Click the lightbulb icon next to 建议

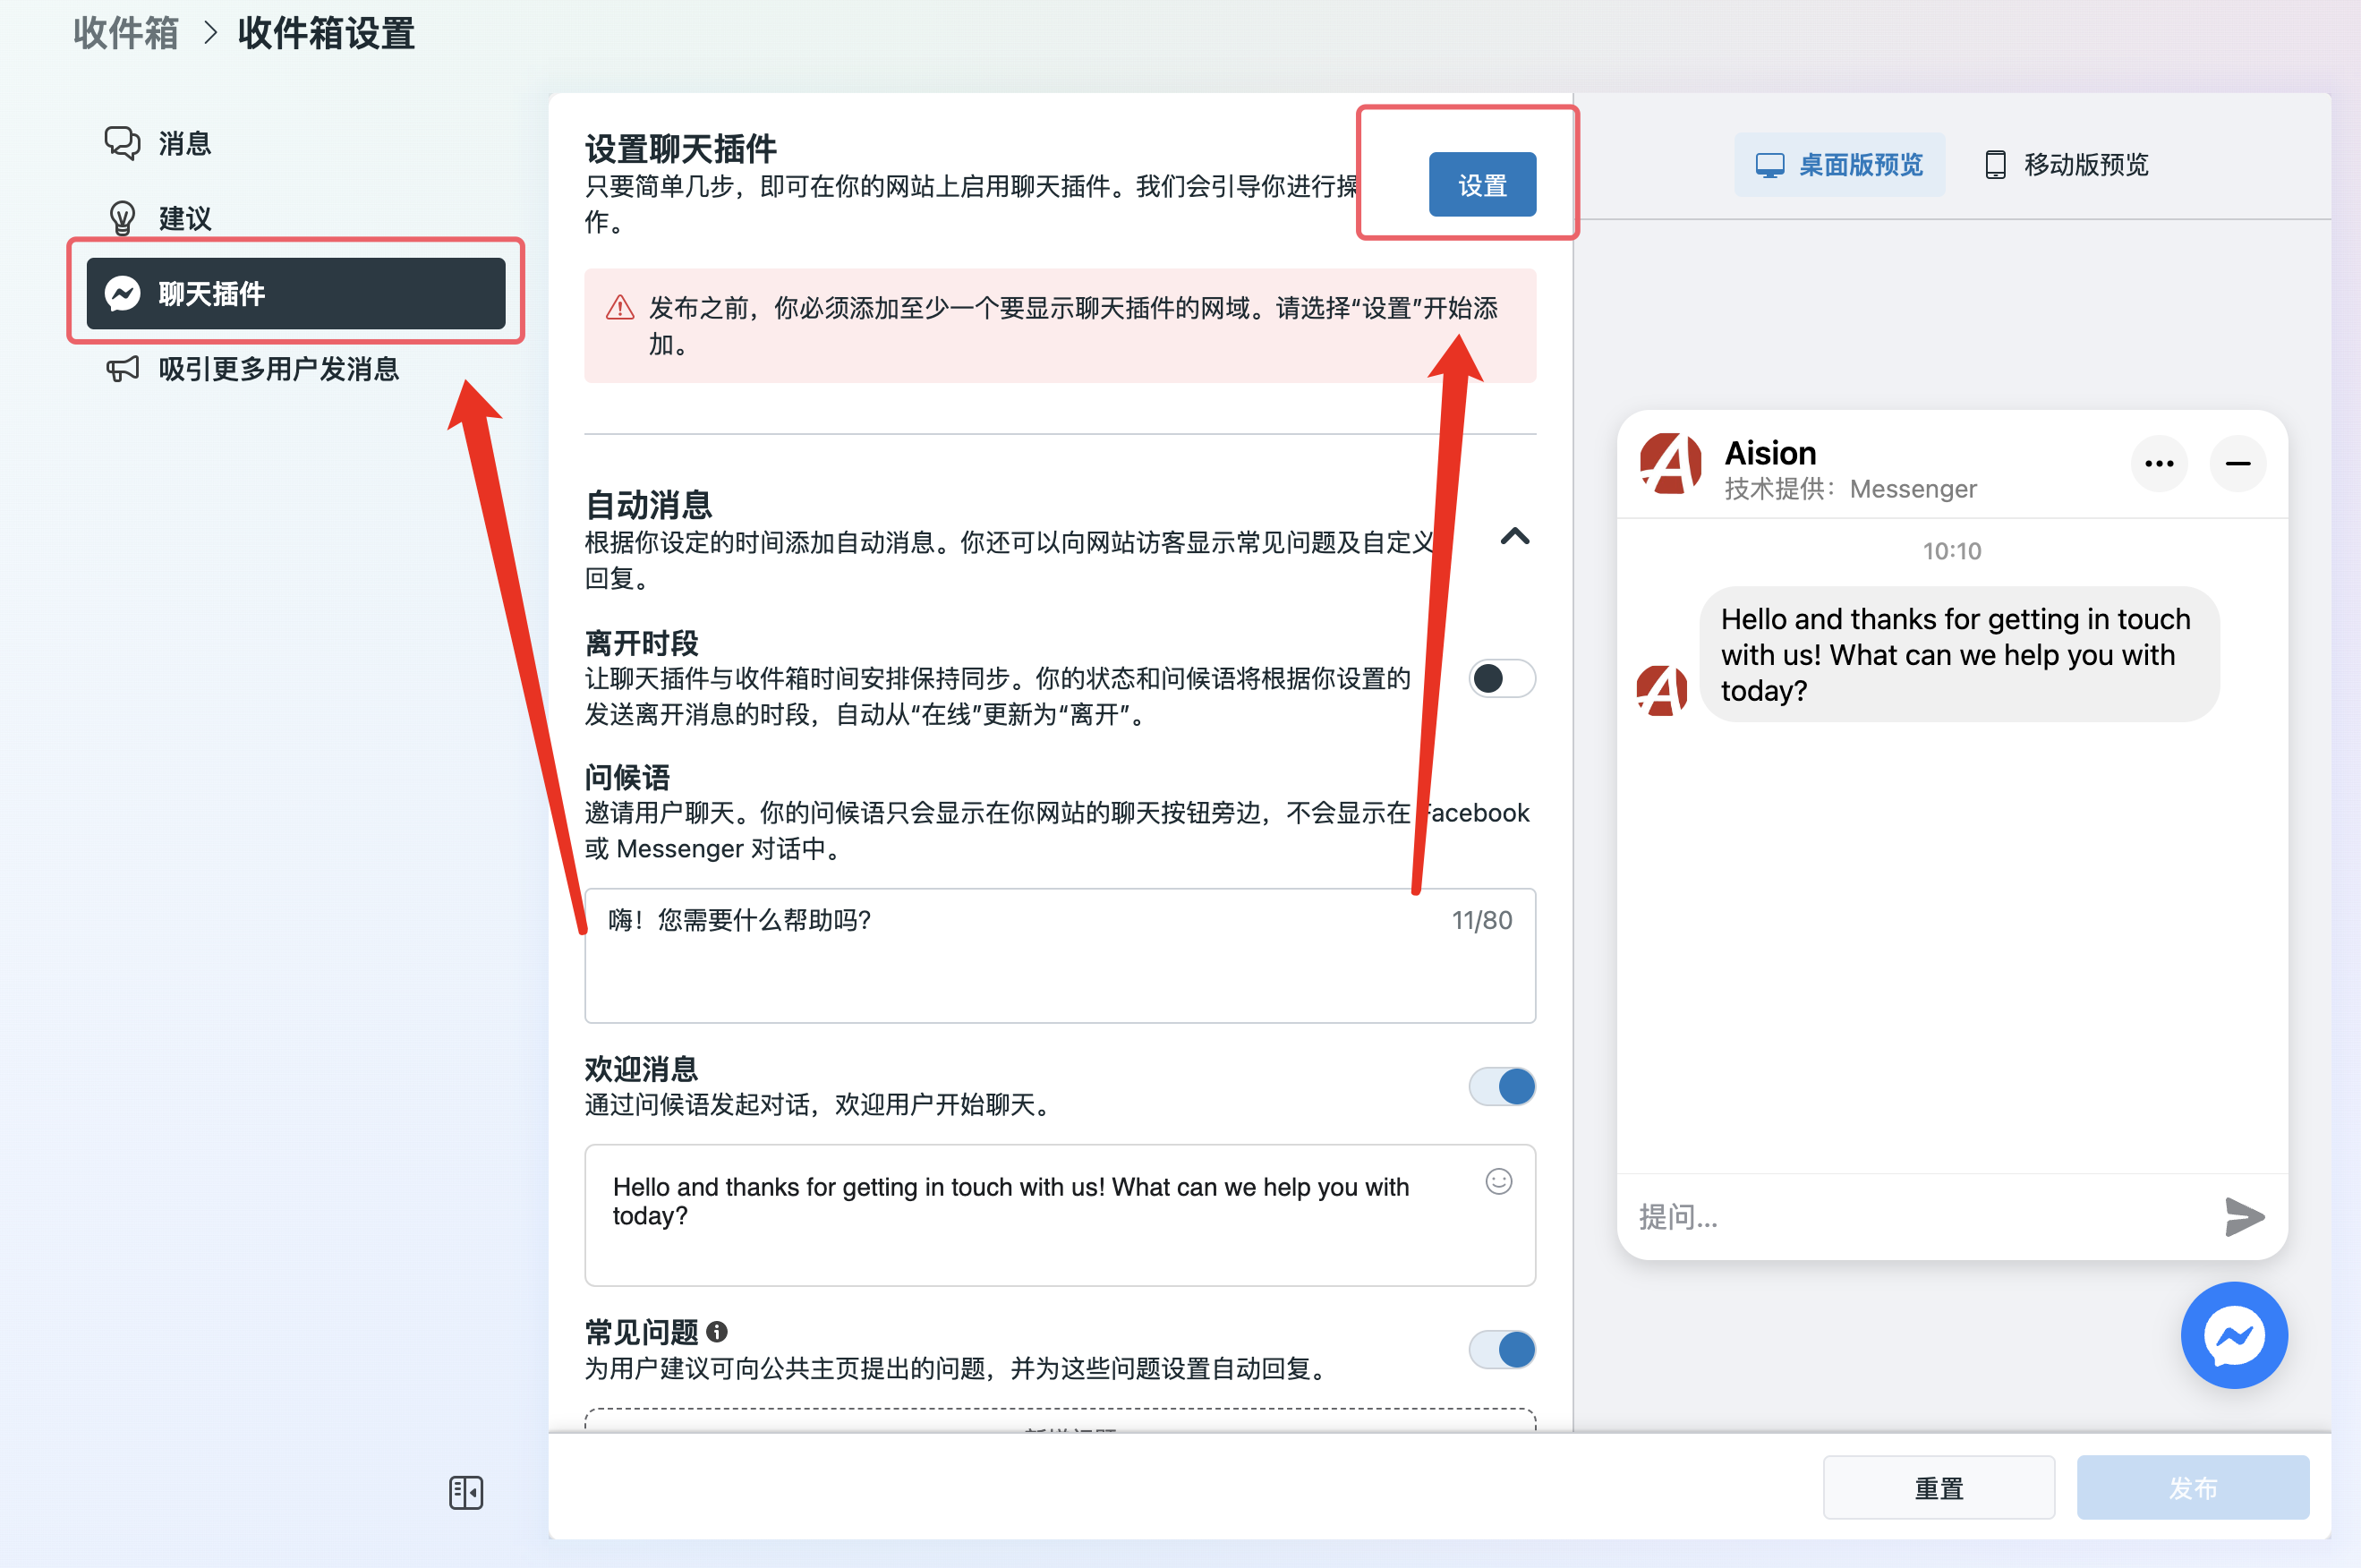(x=122, y=218)
